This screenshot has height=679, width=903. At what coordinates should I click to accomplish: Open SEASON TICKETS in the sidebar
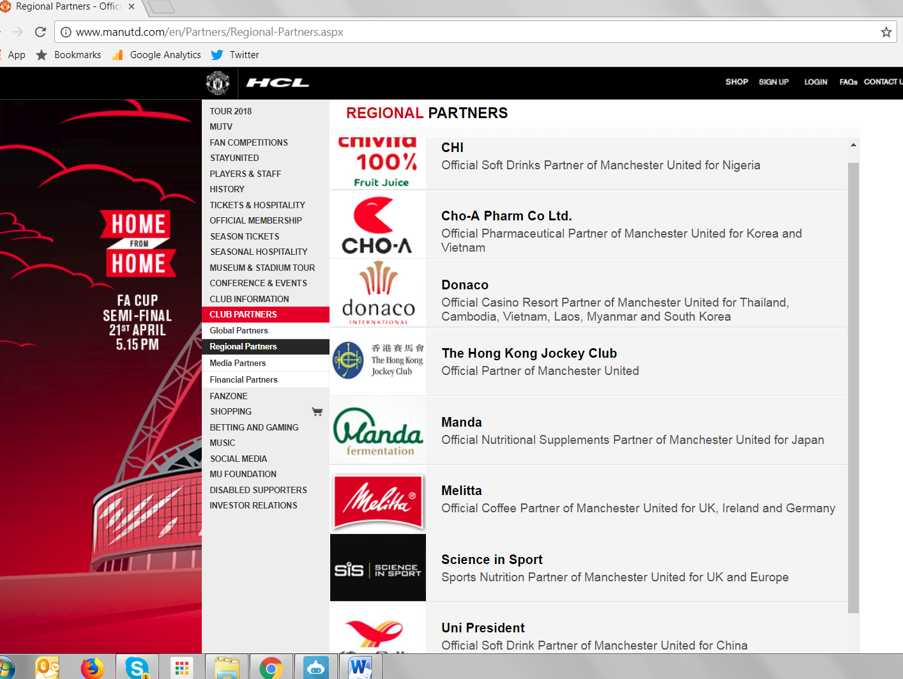[x=245, y=236]
